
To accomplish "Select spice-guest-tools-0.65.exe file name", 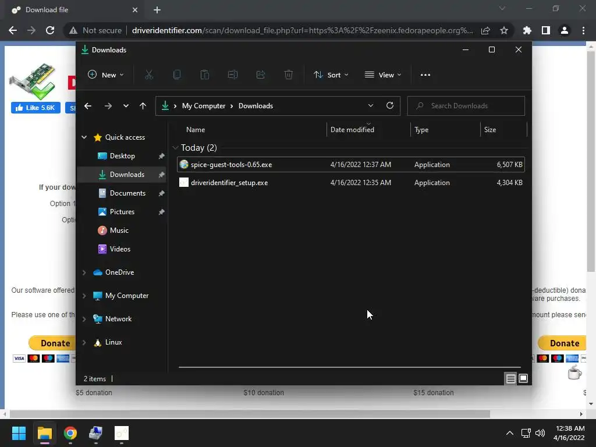I will tap(231, 165).
